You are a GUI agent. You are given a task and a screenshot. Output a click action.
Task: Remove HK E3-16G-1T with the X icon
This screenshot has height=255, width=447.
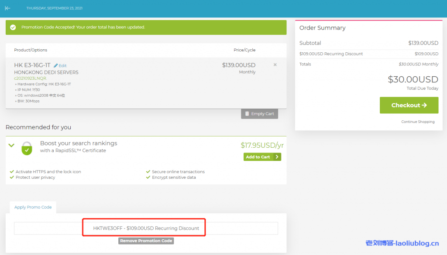coord(275,65)
